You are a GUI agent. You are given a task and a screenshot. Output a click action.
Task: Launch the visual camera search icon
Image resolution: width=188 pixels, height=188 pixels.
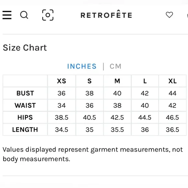48,15
